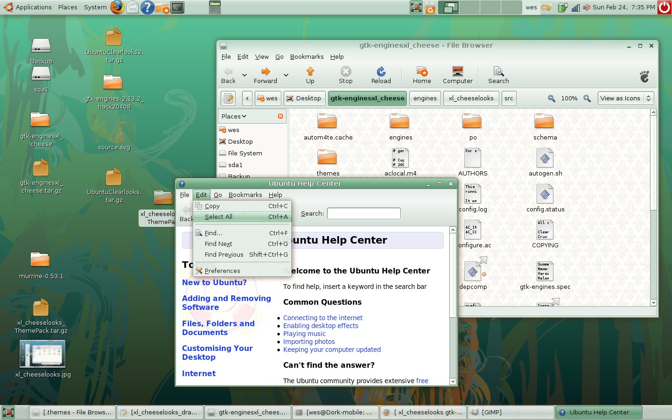Screen dimensions: 672x420
Task: Open Computer from File Browser toolbar
Action: tap(457, 75)
